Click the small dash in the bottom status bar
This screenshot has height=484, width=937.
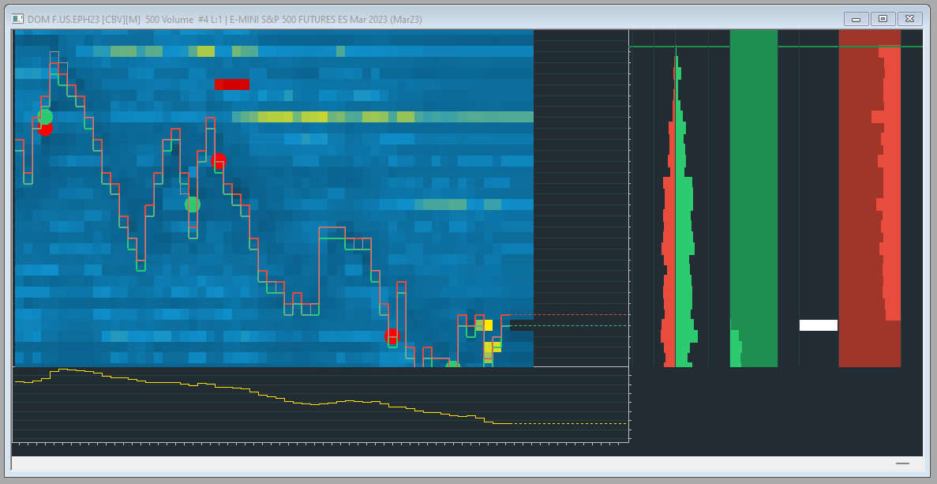[902, 463]
